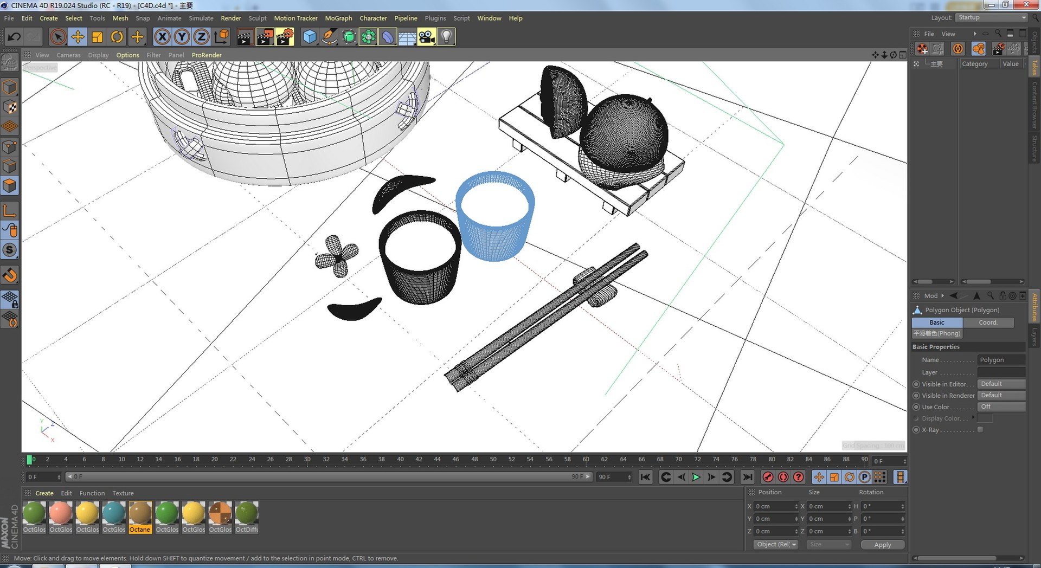Select the Live Selection tool
1041x568 pixels.
(58, 37)
